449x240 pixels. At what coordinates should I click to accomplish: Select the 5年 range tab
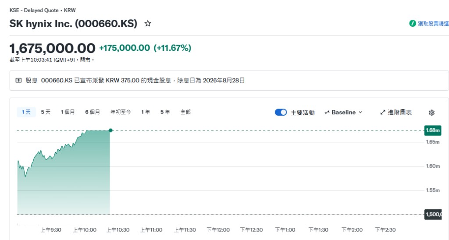(165, 112)
